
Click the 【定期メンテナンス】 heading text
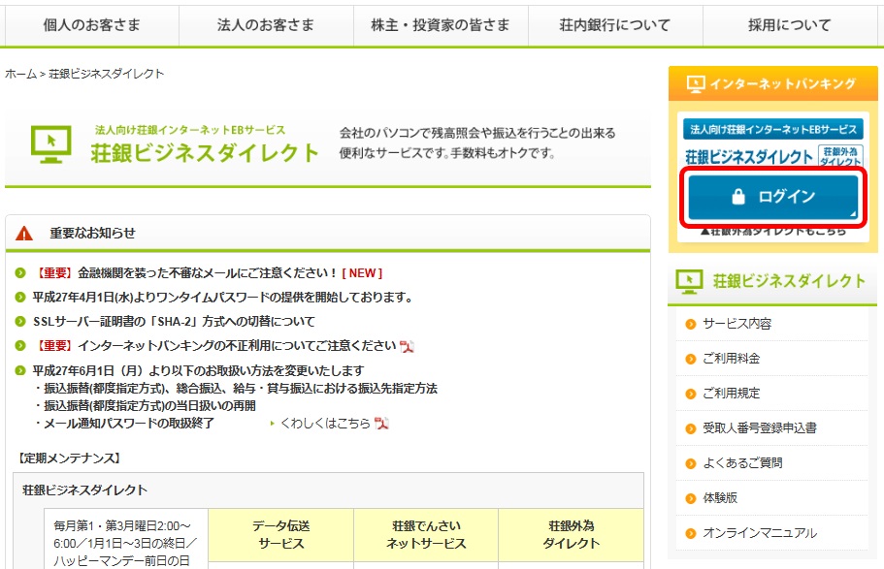click(x=69, y=458)
